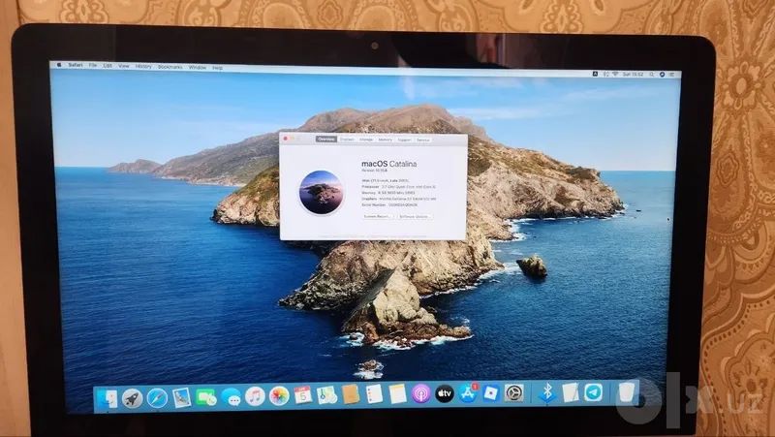This screenshot has width=775, height=437.
Task: Switch to the Storage tab
Action: pyautogui.click(x=366, y=140)
